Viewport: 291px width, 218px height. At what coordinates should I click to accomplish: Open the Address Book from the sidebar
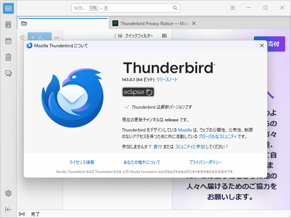8,24
